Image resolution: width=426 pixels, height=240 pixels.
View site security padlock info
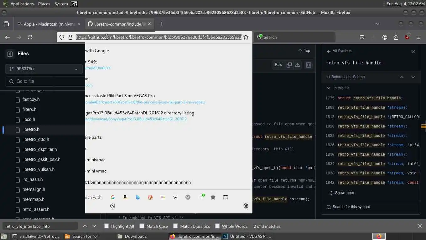tap(70, 37)
